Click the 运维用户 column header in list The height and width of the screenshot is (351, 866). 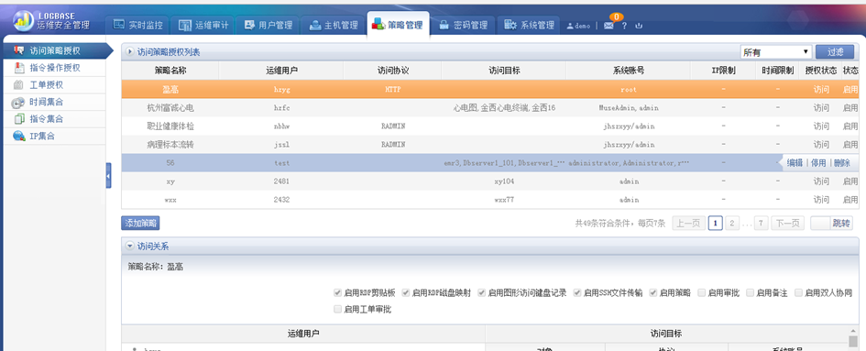(x=281, y=71)
